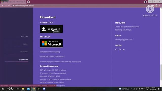This screenshot has height=91, width=162.
Task: Expand hidden system tray icons chevron
Action: tap(132, 89)
